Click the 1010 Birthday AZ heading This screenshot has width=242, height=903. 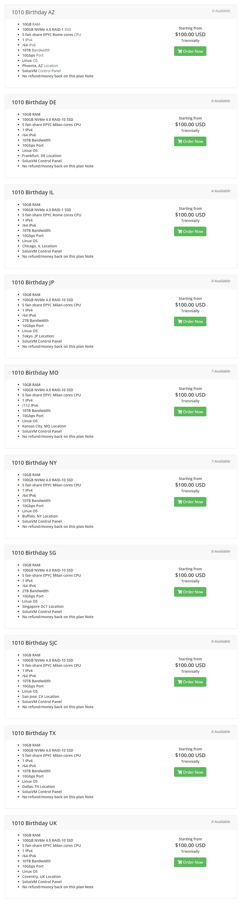(x=33, y=12)
